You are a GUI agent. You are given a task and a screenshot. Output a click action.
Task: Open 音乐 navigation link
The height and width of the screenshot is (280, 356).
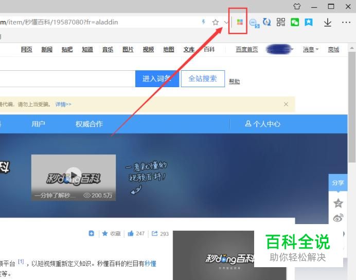point(108,49)
